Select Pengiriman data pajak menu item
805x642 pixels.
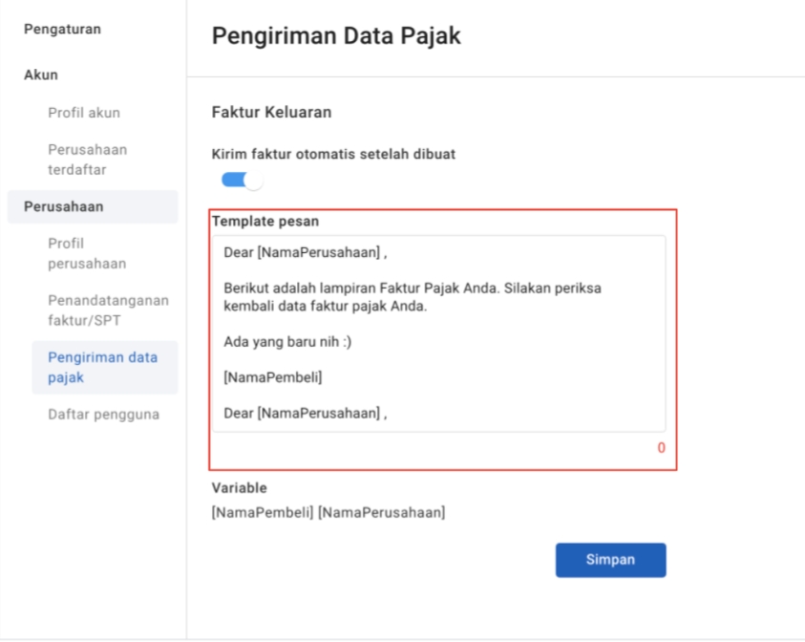pyautogui.click(x=103, y=367)
